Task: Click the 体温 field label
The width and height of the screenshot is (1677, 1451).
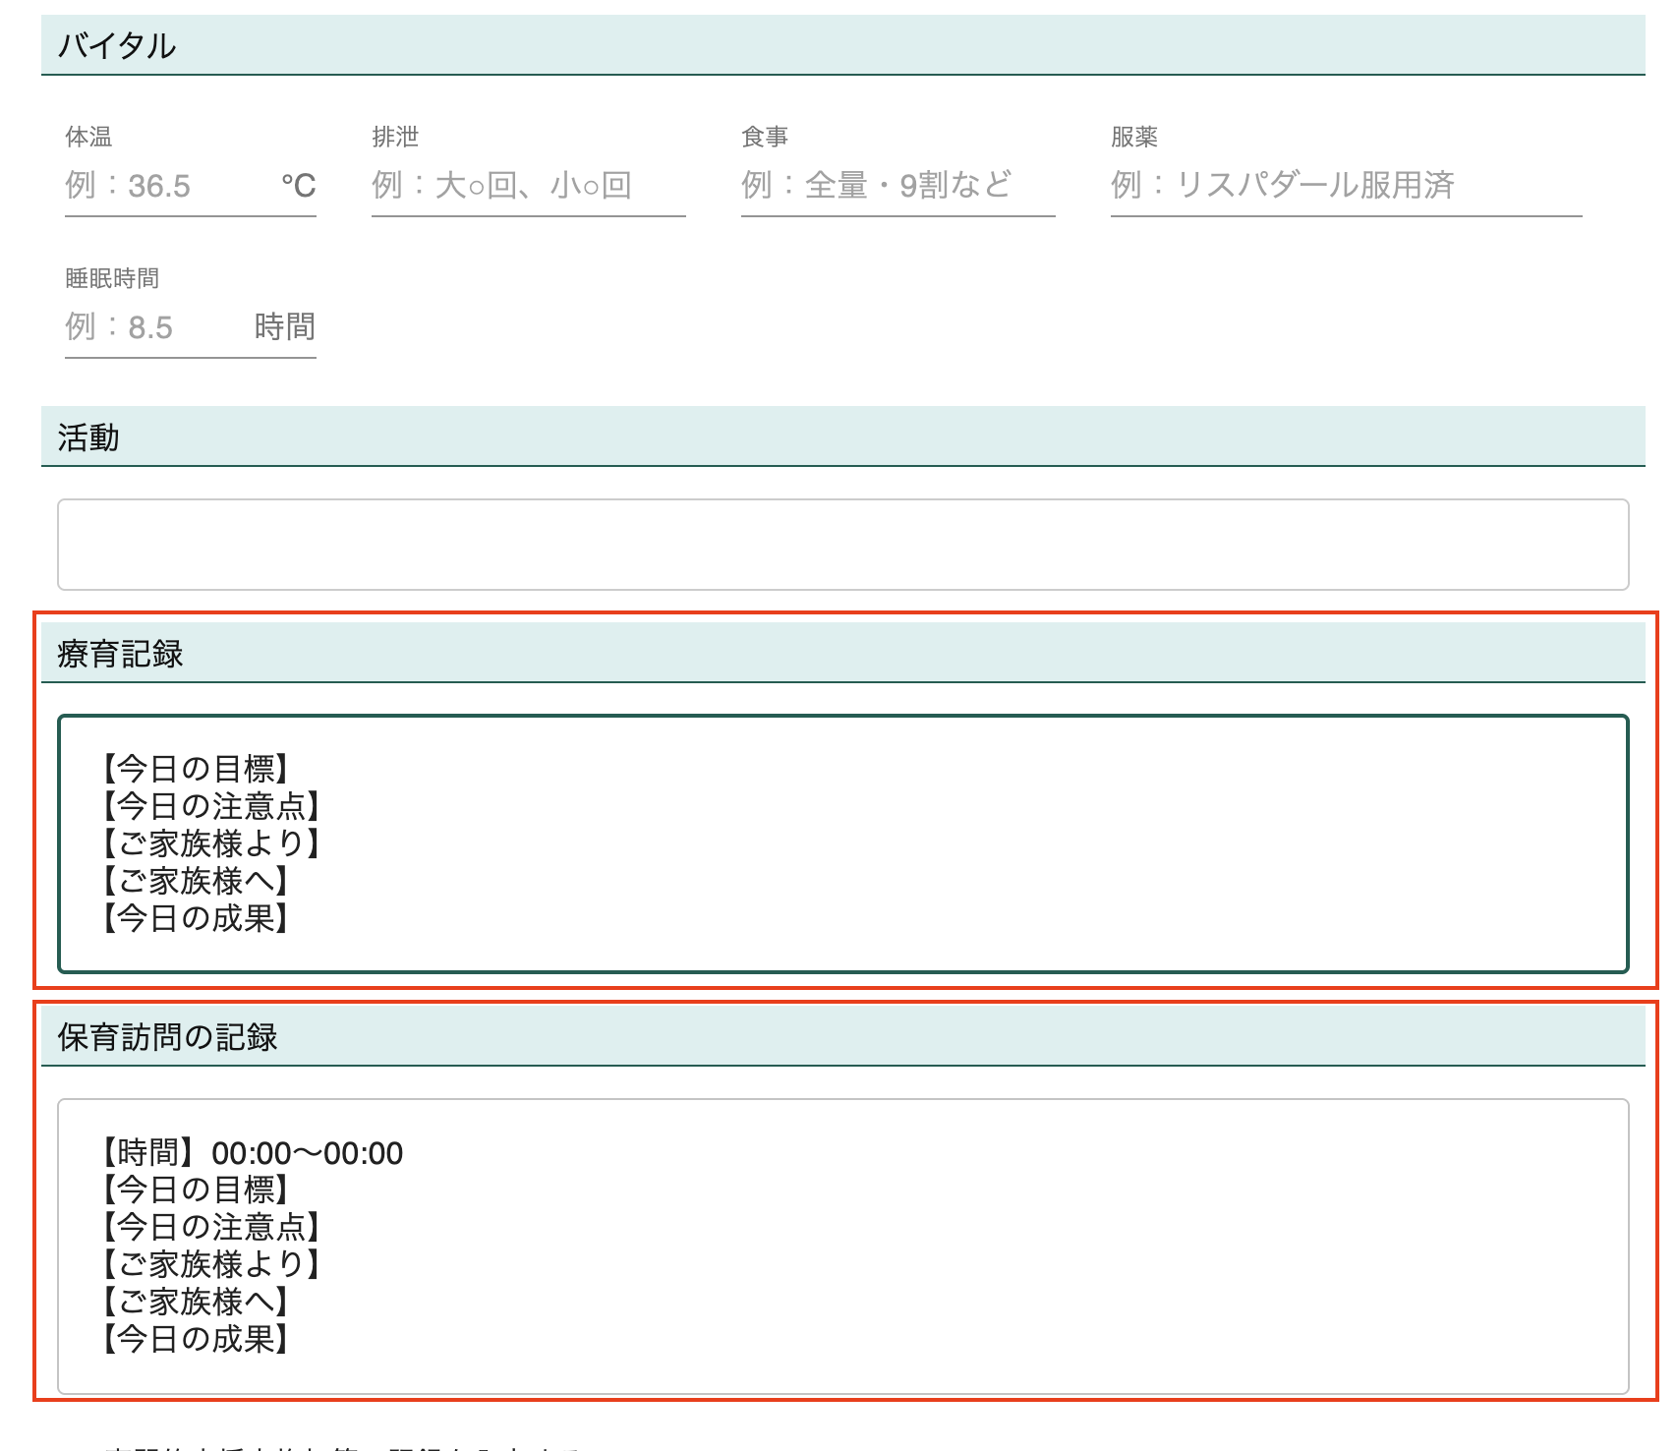Action: [x=88, y=138]
